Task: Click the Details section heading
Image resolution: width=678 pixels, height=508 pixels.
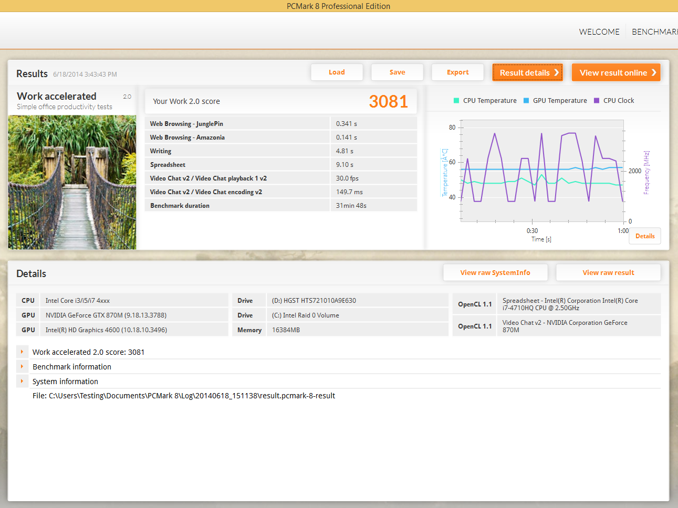Action: (x=31, y=273)
